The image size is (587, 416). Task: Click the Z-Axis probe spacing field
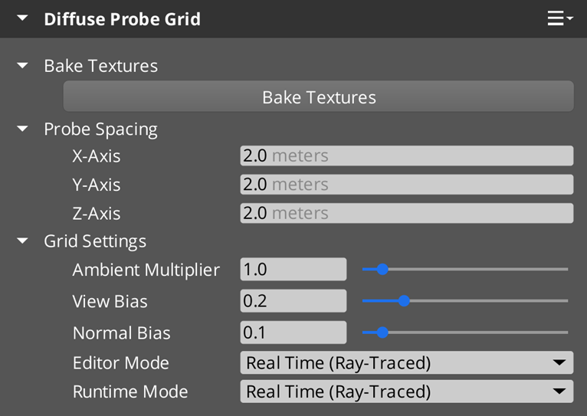[x=406, y=213]
